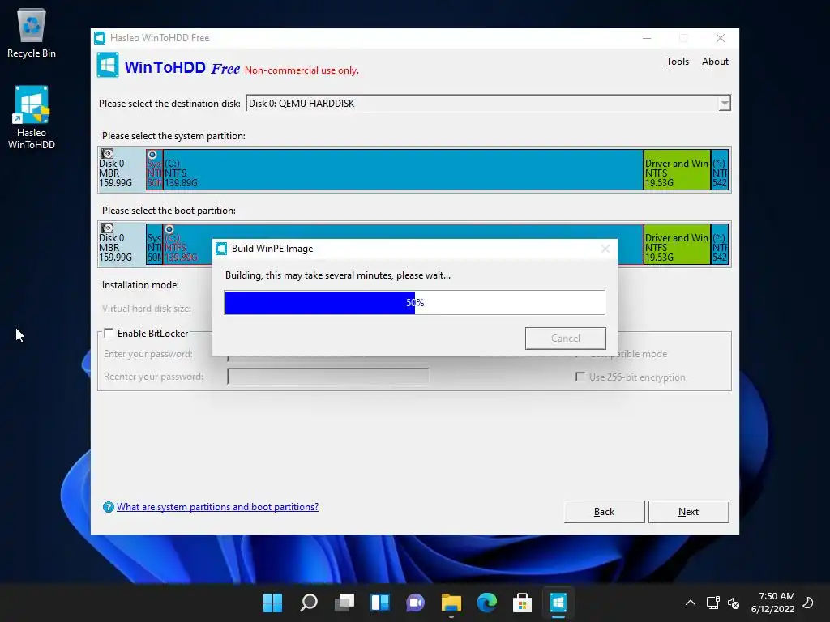
Task: Enable the BitLocker checkbox
Action: click(109, 333)
